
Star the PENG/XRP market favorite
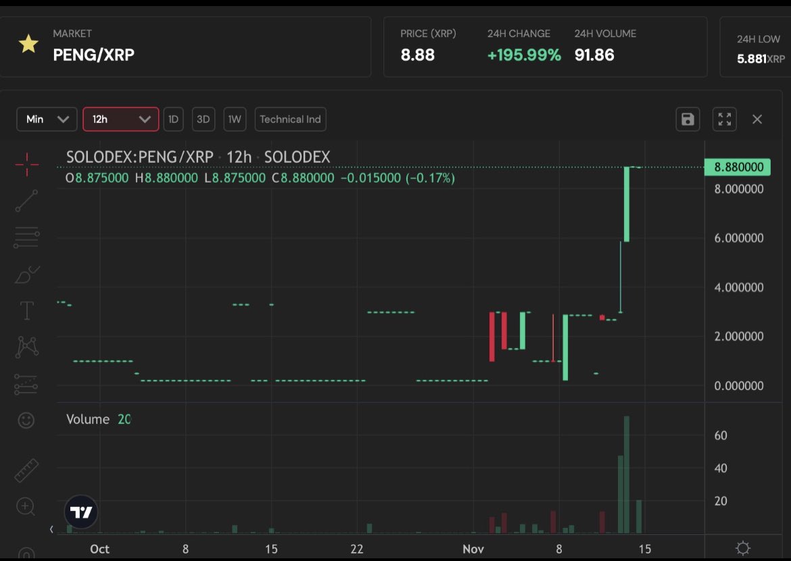[28, 45]
